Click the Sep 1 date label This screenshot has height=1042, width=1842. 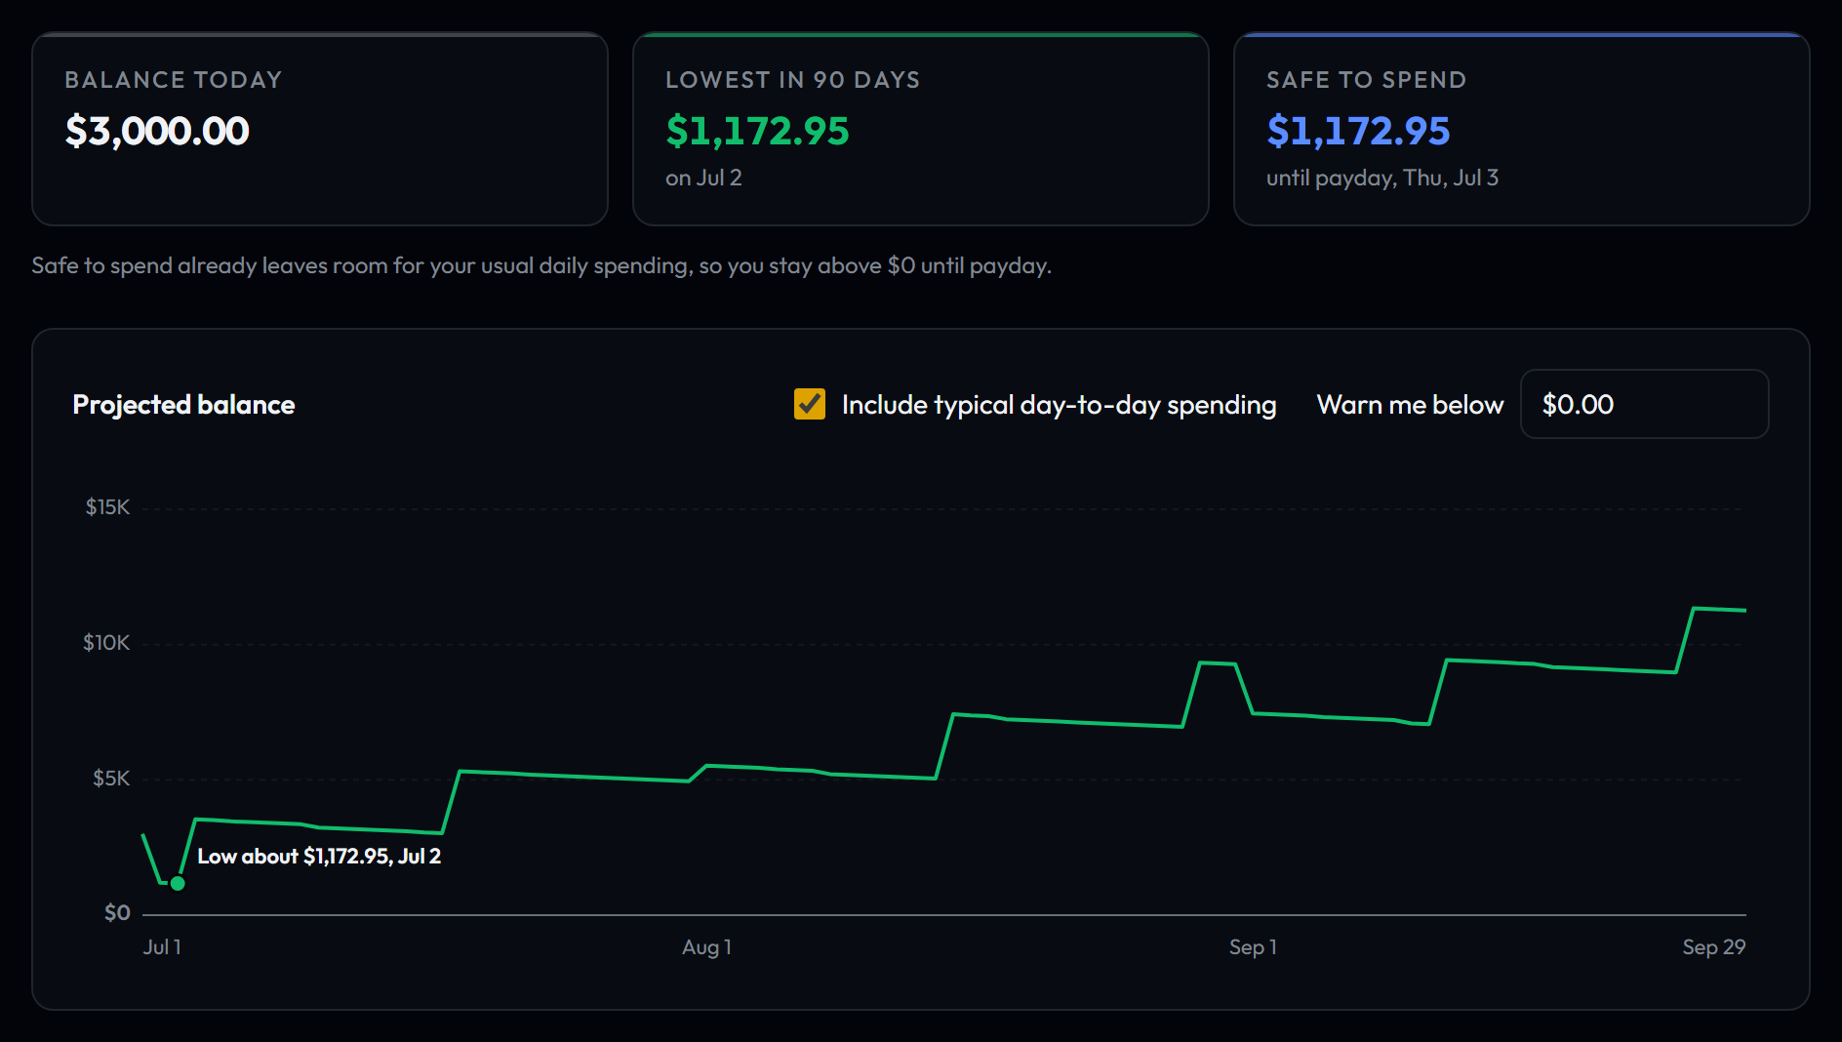tap(1253, 947)
